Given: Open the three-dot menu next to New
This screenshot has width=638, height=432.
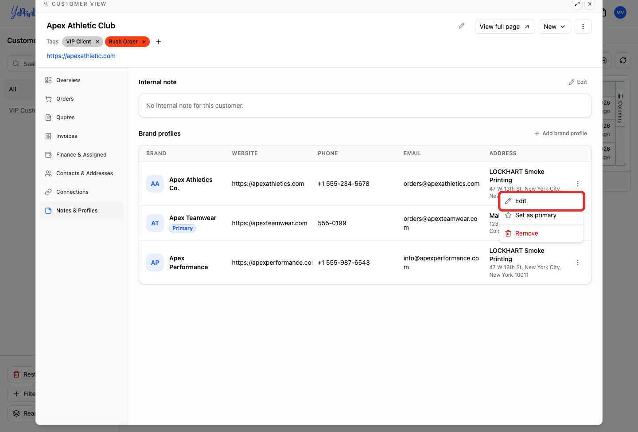Looking at the screenshot, I should click(583, 27).
